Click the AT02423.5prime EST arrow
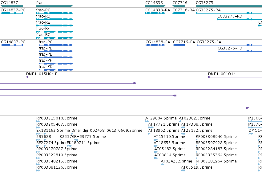 162,165
